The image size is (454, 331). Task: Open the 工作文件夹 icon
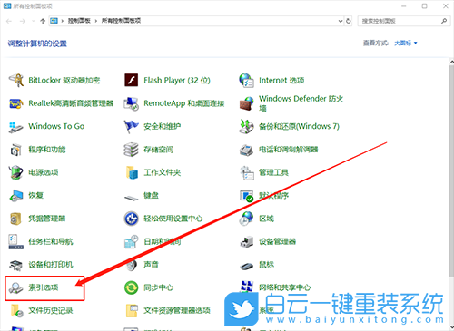[132, 172]
